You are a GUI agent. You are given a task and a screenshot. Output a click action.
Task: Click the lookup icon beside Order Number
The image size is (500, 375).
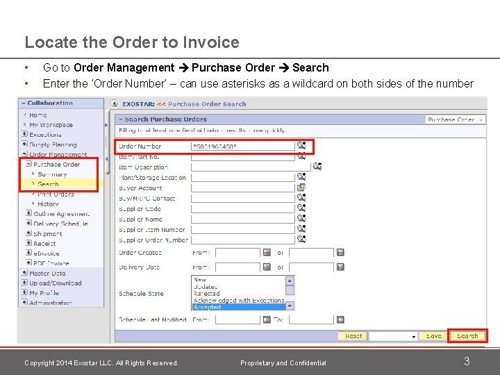pos(301,146)
